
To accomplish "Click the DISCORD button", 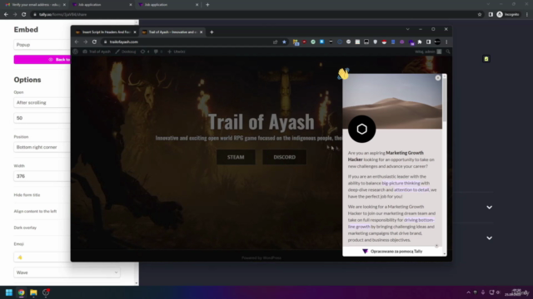I will (285, 157).
